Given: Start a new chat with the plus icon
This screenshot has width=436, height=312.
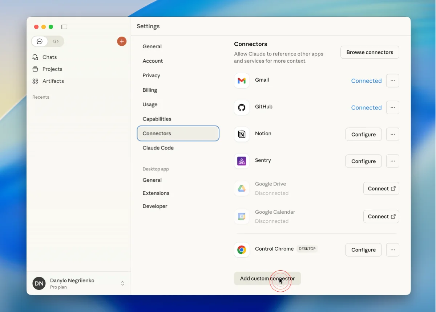Looking at the screenshot, I should coord(122,41).
